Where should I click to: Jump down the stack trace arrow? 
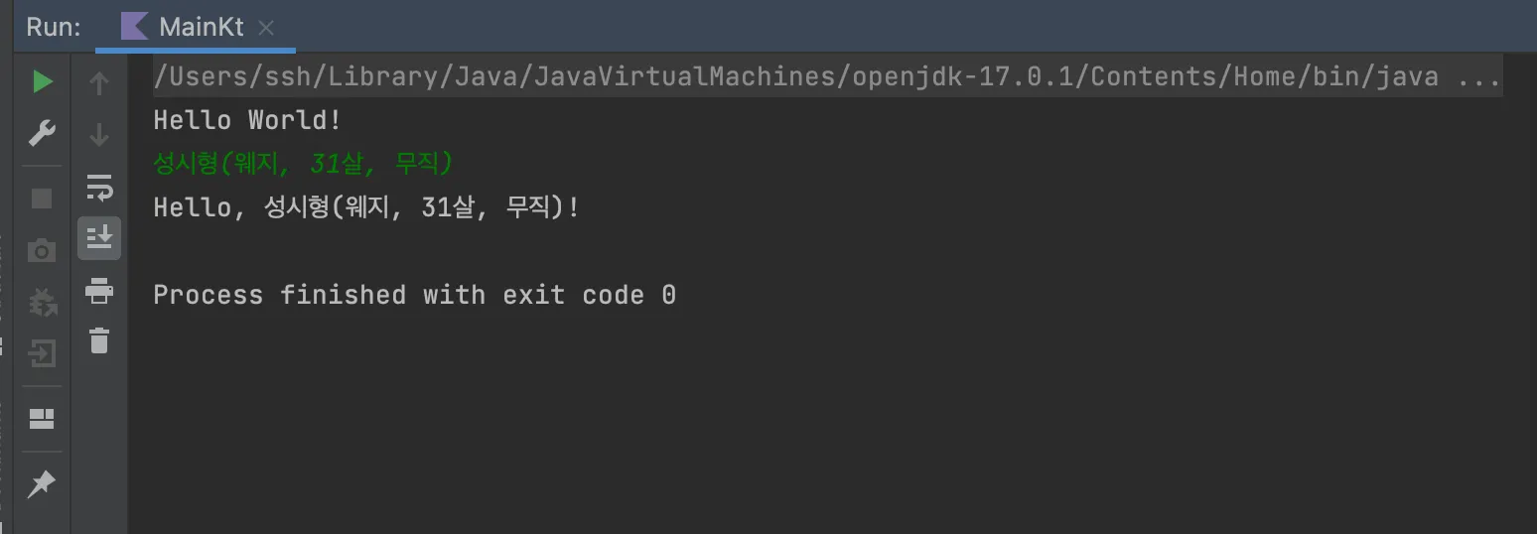point(99,135)
